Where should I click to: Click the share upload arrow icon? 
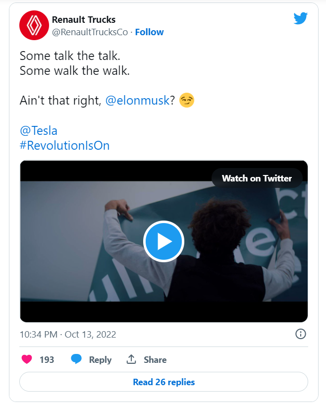pyautogui.click(x=131, y=359)
